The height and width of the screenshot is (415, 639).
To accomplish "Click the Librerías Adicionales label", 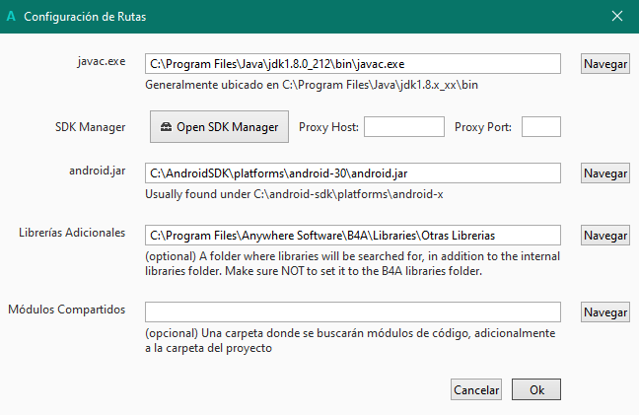I will (x=72, y=233).
